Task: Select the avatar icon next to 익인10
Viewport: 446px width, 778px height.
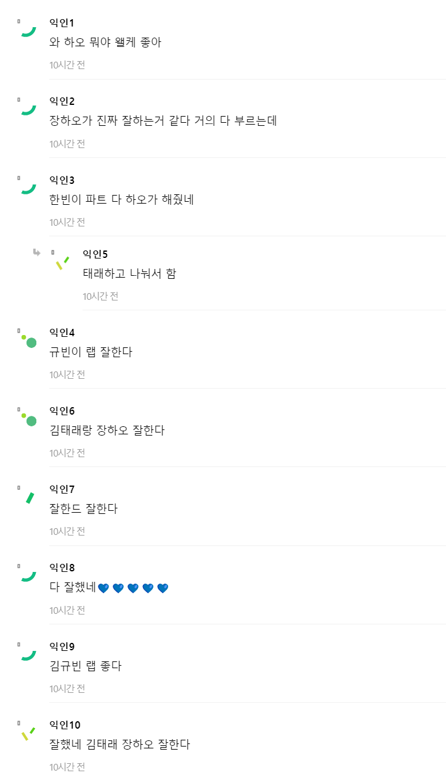Action: click(x=27, y=732)
